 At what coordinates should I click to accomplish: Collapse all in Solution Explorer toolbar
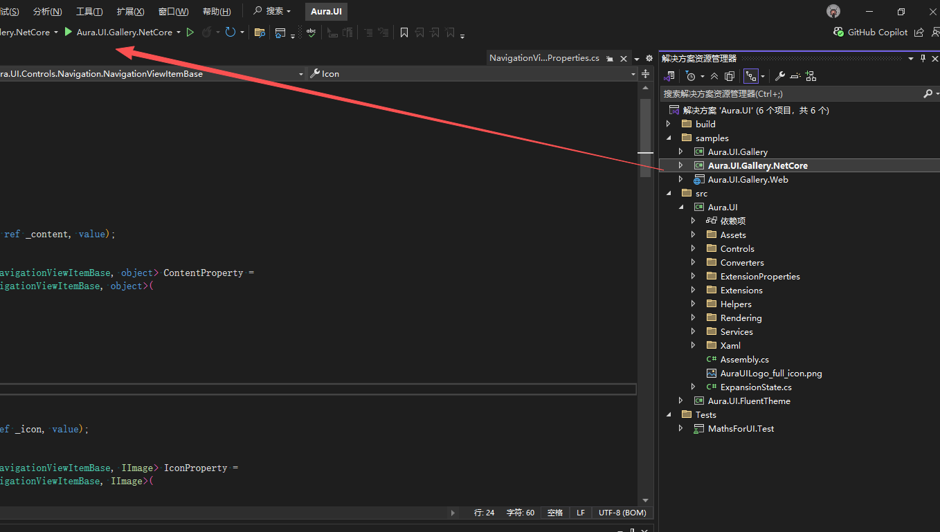click(714, 76)
